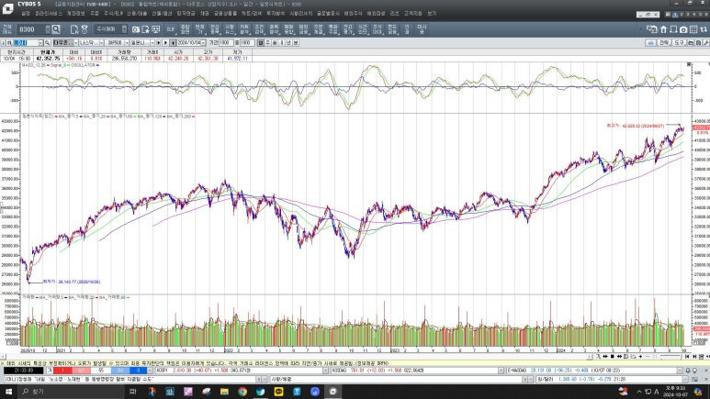Image resolution: width=710 pixels, height=399 pixels.
Task: Click the wrench settings icon in chart toolbar
Action: (x=706, y=43)
